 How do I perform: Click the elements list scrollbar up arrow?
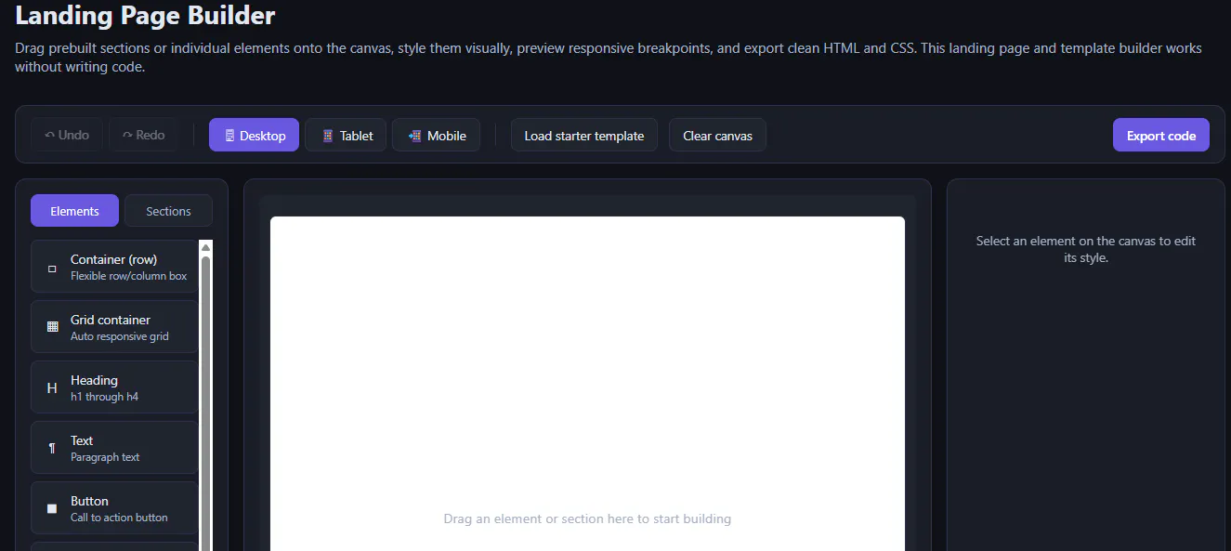click(x=205, y=247)
